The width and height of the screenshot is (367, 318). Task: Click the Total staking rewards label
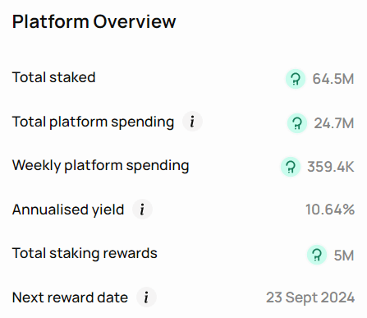[x=85, y=253]
